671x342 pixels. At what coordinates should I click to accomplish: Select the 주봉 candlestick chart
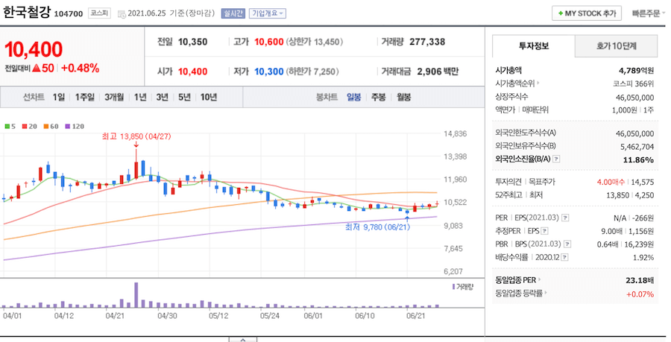[378, 98]
